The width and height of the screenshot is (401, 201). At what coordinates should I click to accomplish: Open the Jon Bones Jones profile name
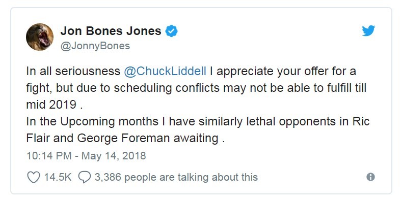point(111,31)
